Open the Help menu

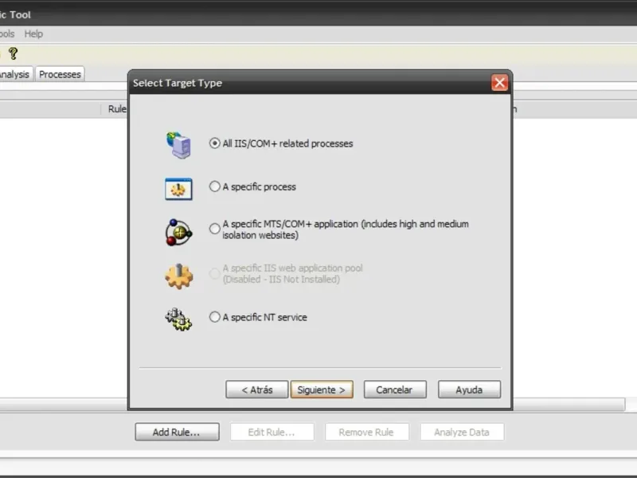tap(33, 33)
